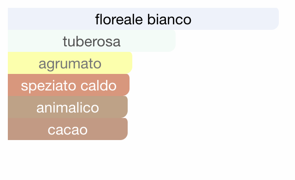The width and height of the screenshot is (295, 180).
Task: Click the 'tuberosa' text label
Action: tap(92, 41)
